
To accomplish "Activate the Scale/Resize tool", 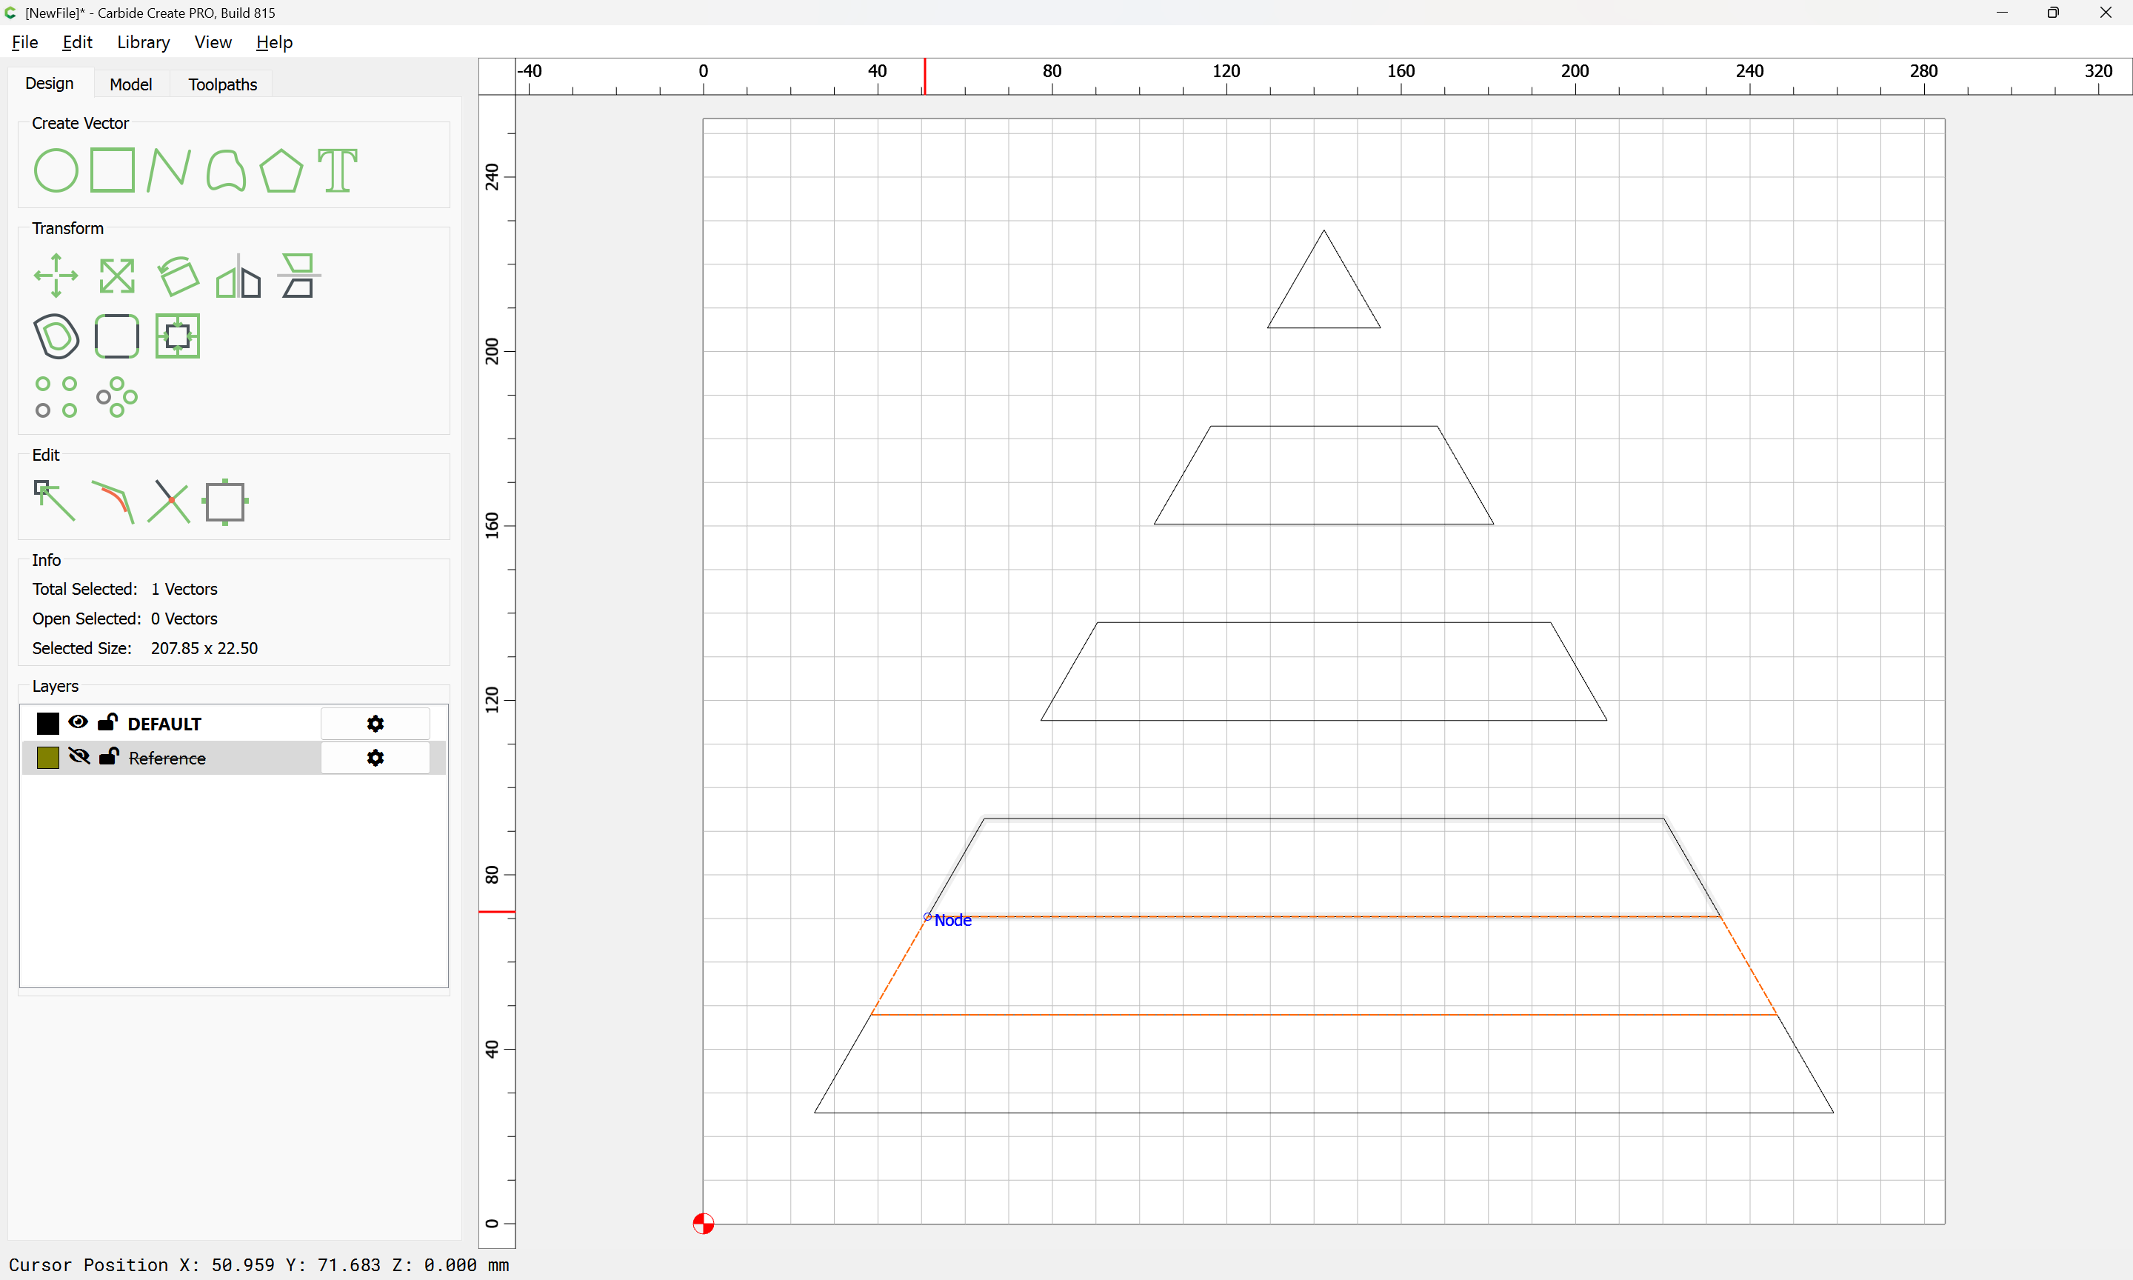I will pyautogui.click(x=116, y=276).
